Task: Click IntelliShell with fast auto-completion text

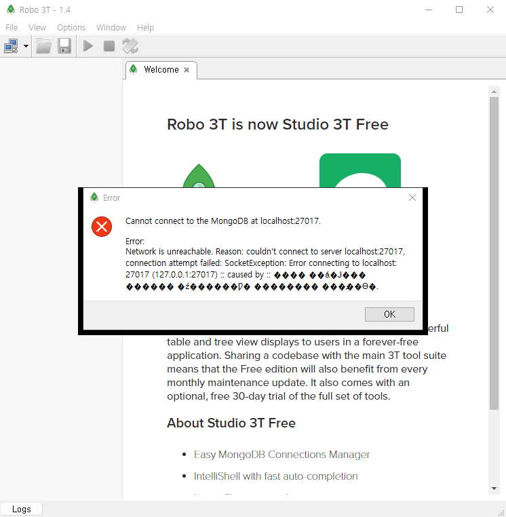Action: click(x=275, y=476)
